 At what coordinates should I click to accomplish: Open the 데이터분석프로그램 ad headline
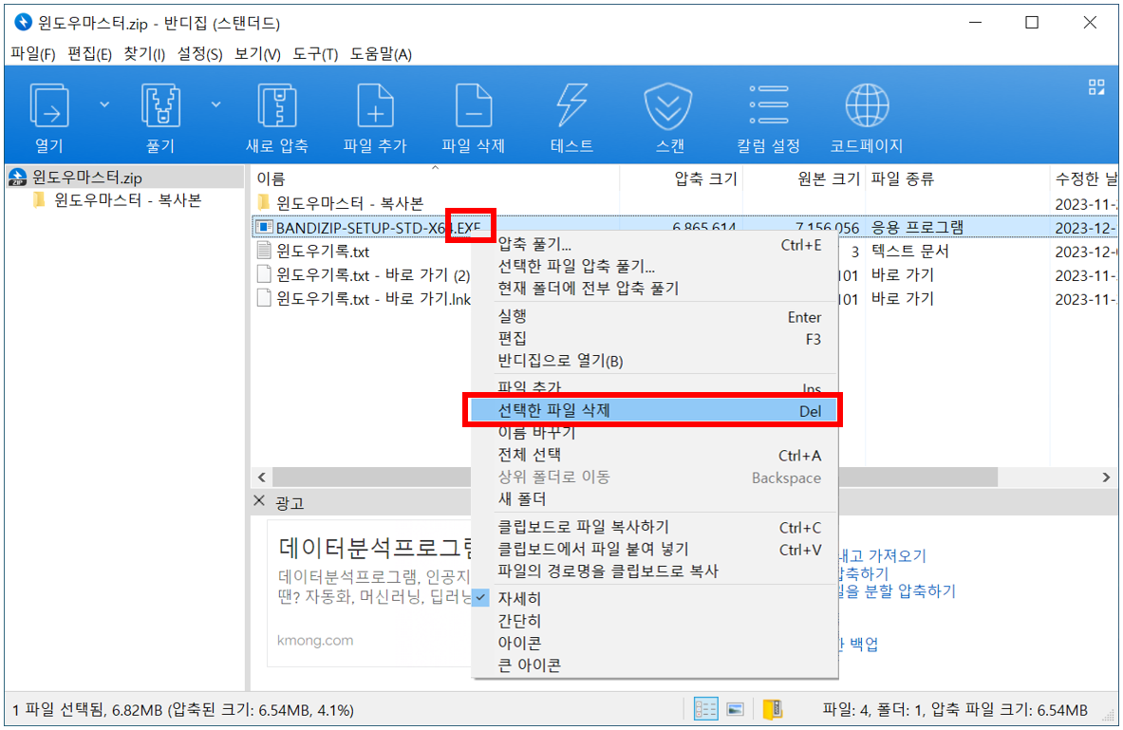(375, 548)
